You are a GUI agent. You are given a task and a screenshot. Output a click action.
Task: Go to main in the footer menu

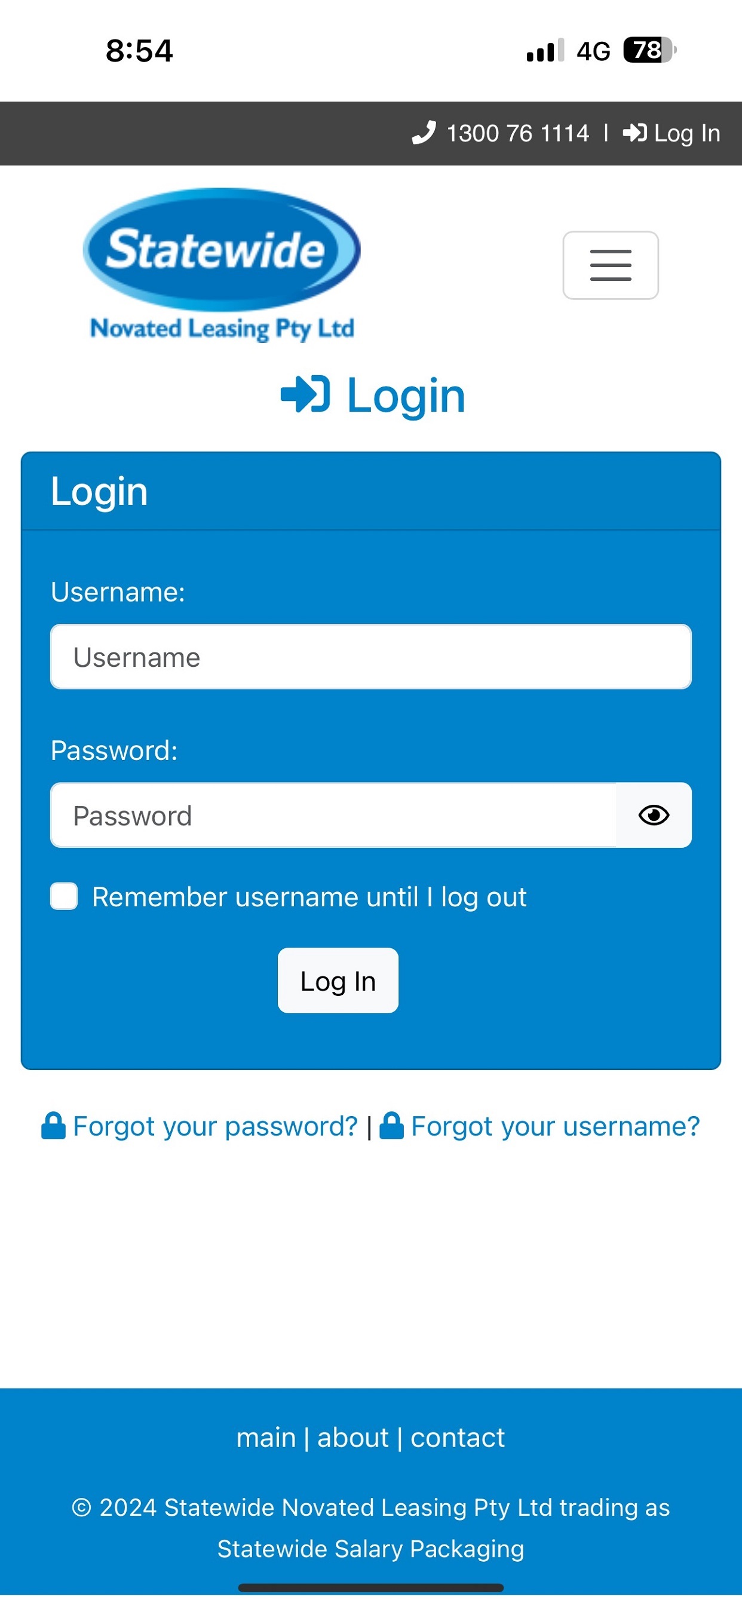tap(266, 1438)
